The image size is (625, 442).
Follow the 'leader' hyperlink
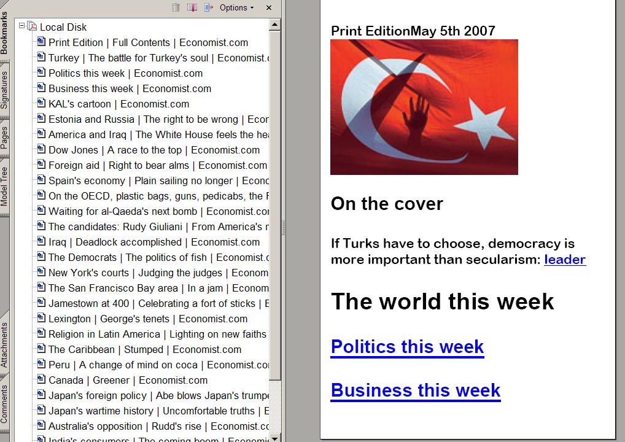click(565, 260)
